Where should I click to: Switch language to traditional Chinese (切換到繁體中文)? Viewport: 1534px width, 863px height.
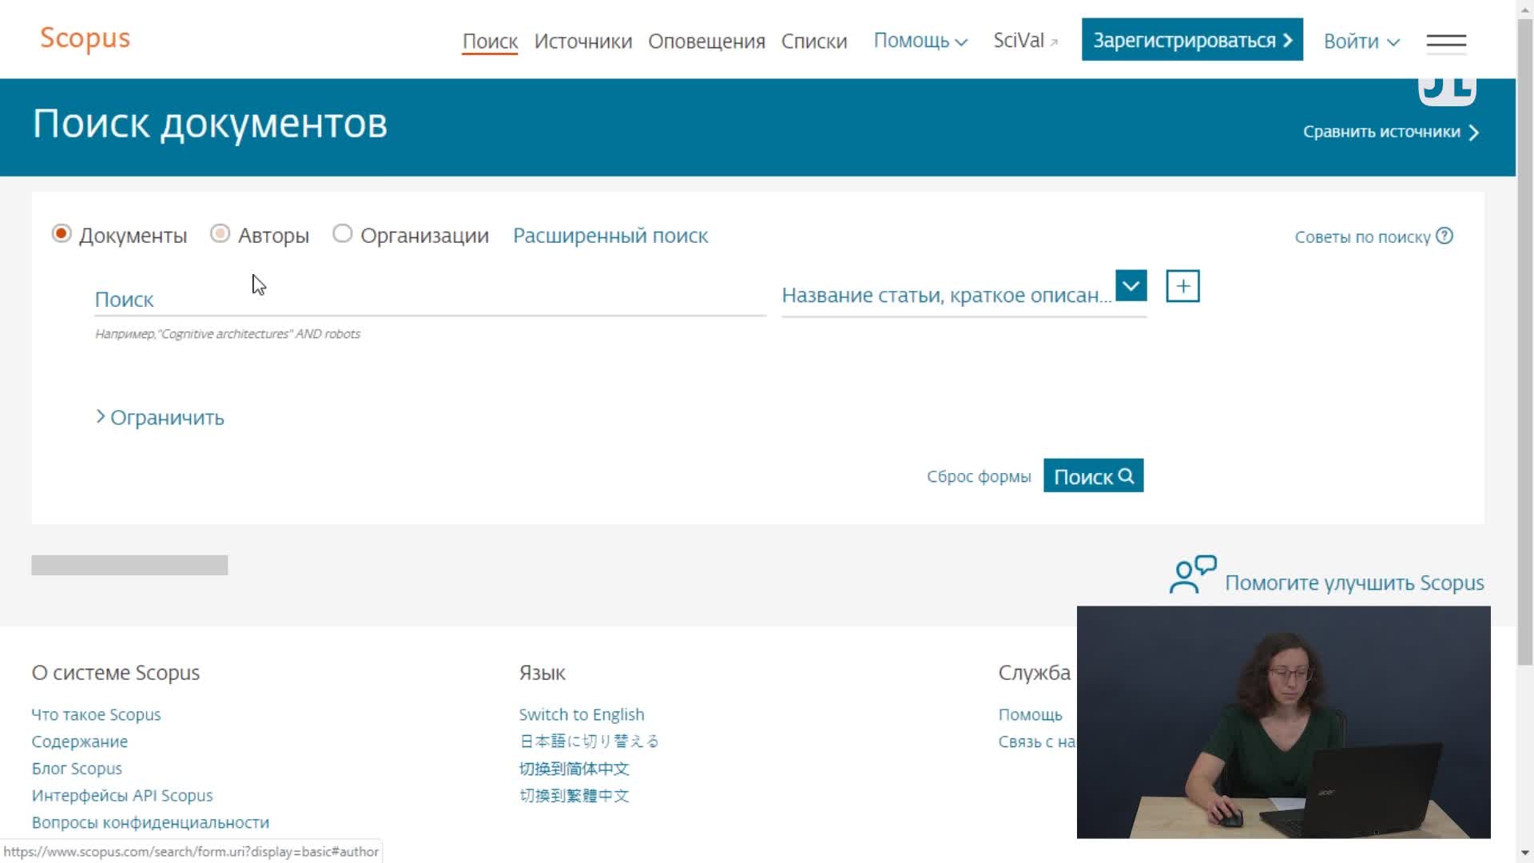click(x=574, y=796)
